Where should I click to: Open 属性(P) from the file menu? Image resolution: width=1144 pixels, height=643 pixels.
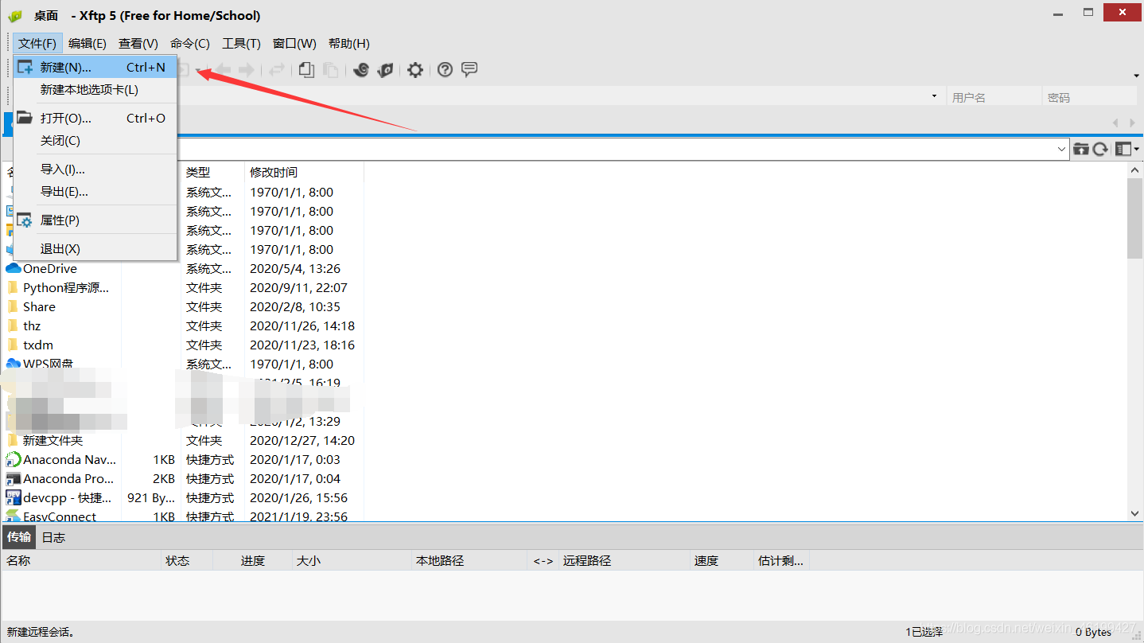(x=95, y=220)
